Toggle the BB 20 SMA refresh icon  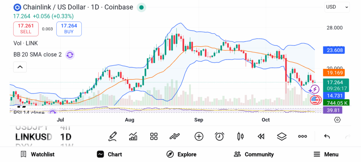click(70, 54)
